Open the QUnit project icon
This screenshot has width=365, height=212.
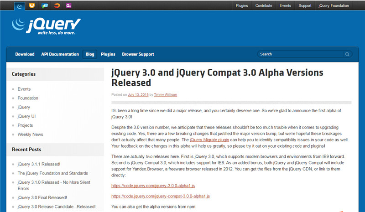68,6
